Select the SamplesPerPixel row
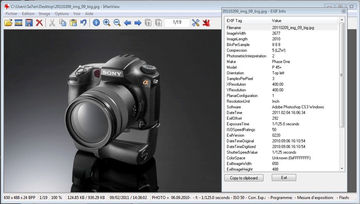Image resolution: width=360 pixels, height=204 pixels. (281, 79)
